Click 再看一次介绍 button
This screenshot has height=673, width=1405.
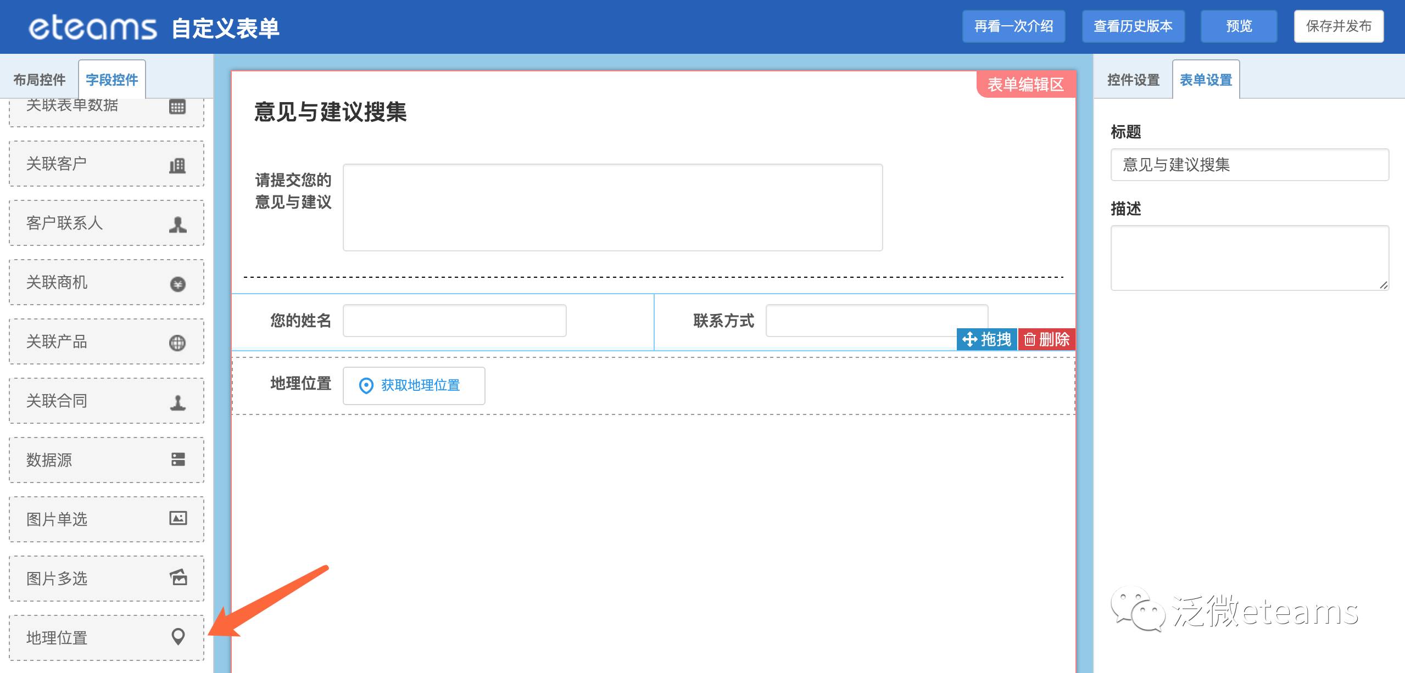pos(1013,26)
